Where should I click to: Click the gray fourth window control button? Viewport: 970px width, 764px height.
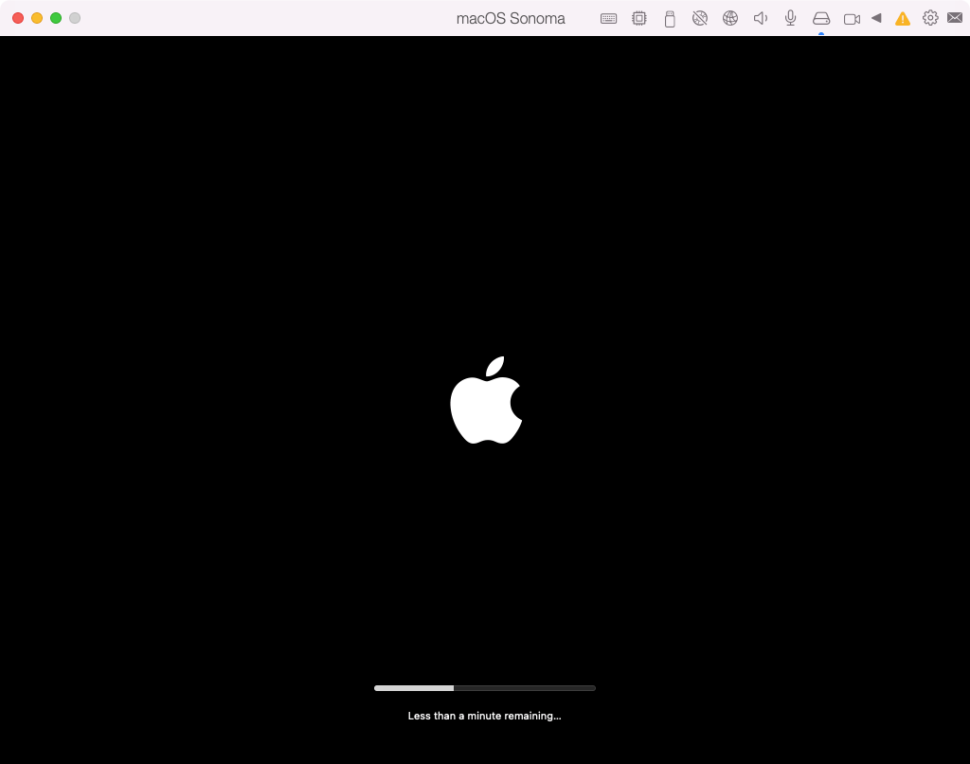(x=75, y=18)
